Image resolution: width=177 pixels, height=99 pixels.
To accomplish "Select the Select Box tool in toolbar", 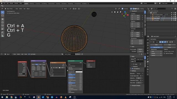I will pos(2,12).
